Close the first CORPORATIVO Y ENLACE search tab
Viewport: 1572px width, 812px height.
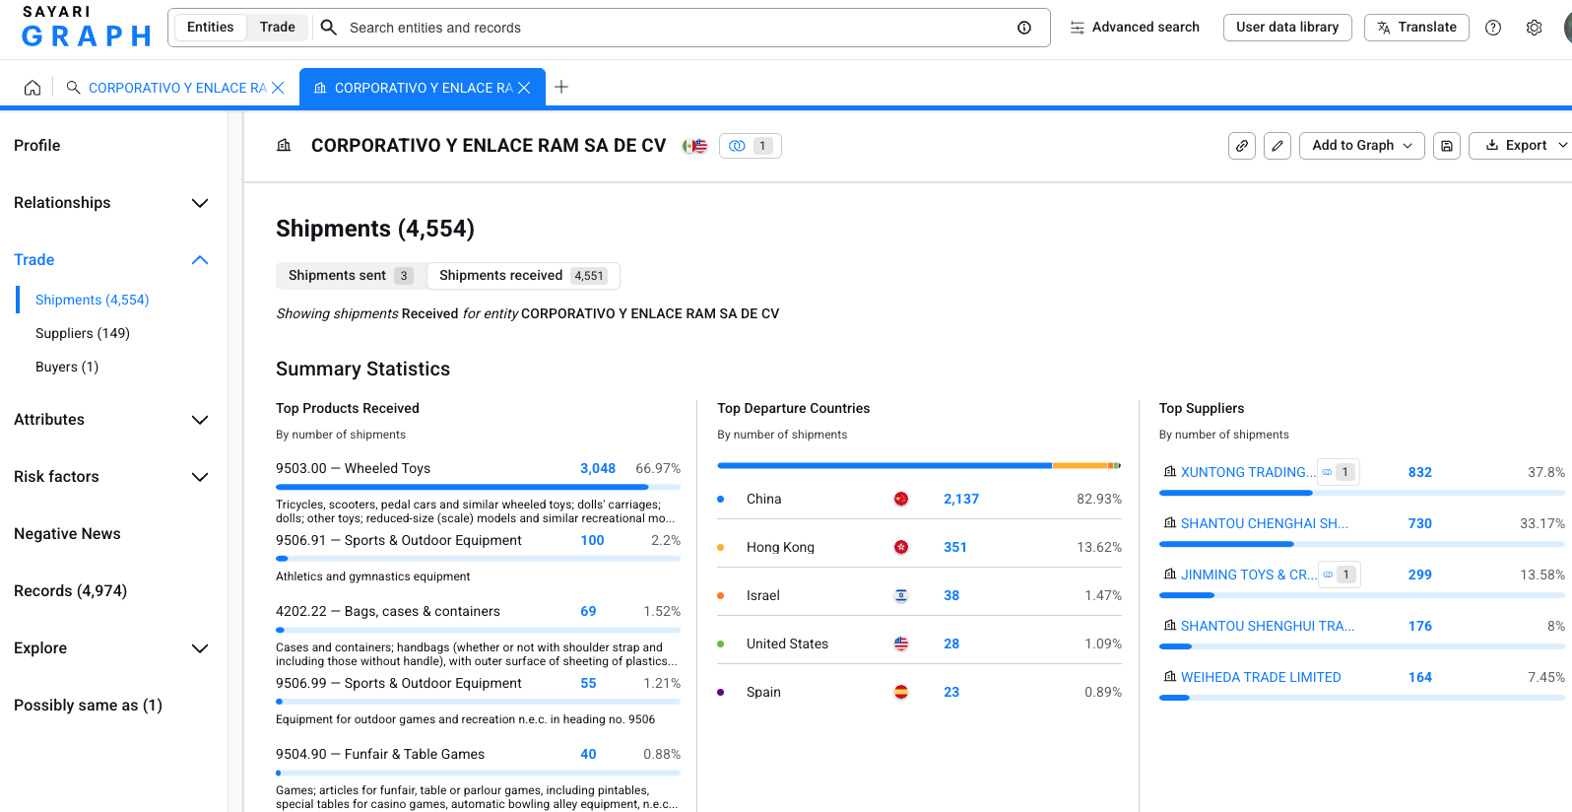[278, 88]
